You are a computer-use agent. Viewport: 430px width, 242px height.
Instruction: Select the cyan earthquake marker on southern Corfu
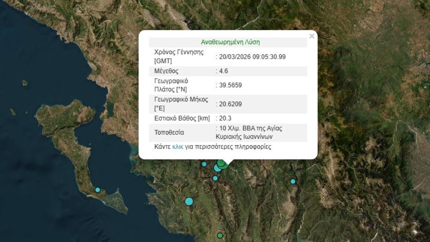[97, 190]
